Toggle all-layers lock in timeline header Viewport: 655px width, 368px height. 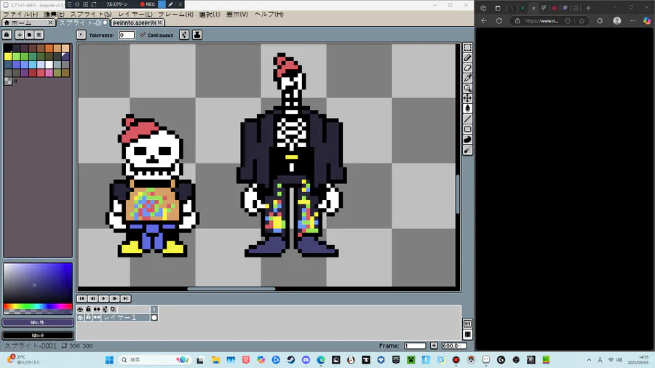(88, 309)
